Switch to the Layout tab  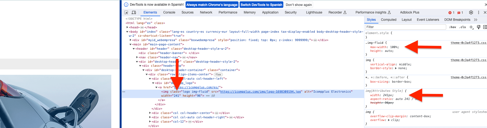[407, 20]
